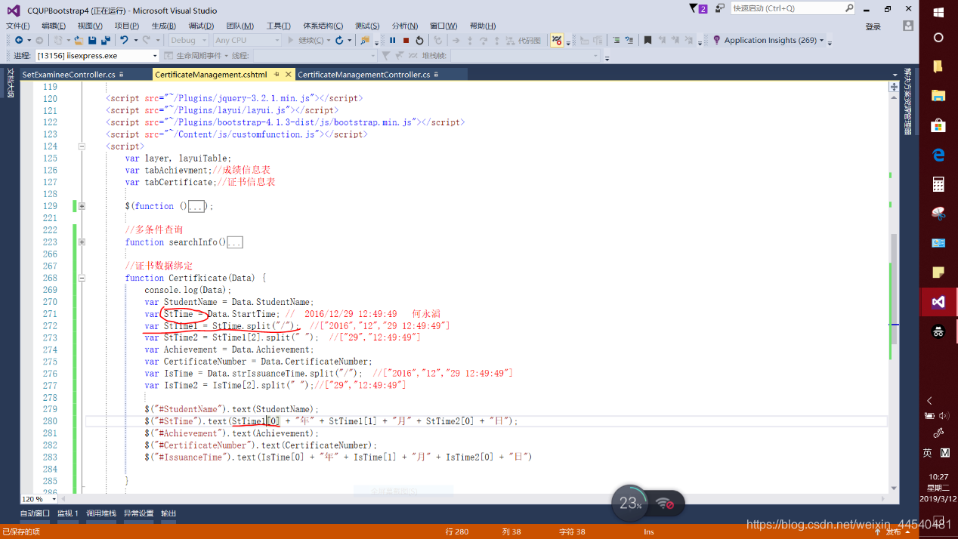Open the 编辑(E) menu
The image size is (958, 539).
pyautogui.click(x=54, y=26)
